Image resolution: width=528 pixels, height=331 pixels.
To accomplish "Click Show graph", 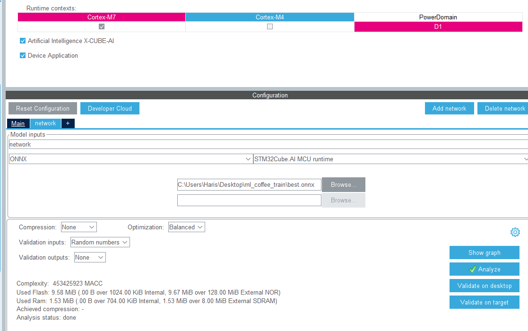I will pos(484,253).
